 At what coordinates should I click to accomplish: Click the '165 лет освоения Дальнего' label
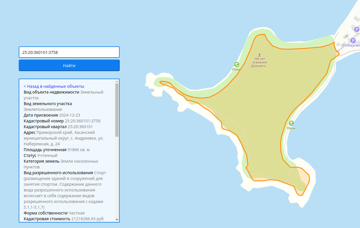click(x=259, y=62)
